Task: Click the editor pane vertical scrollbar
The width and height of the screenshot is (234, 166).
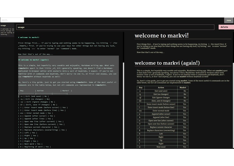Action: (x=124, y=106)
